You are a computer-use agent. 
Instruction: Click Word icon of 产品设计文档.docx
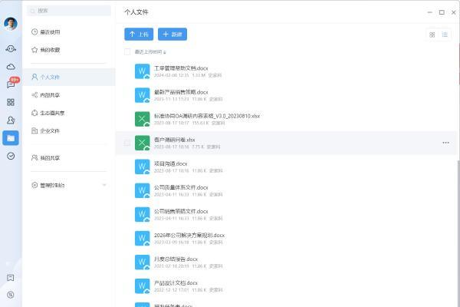(x=142, y=286)
